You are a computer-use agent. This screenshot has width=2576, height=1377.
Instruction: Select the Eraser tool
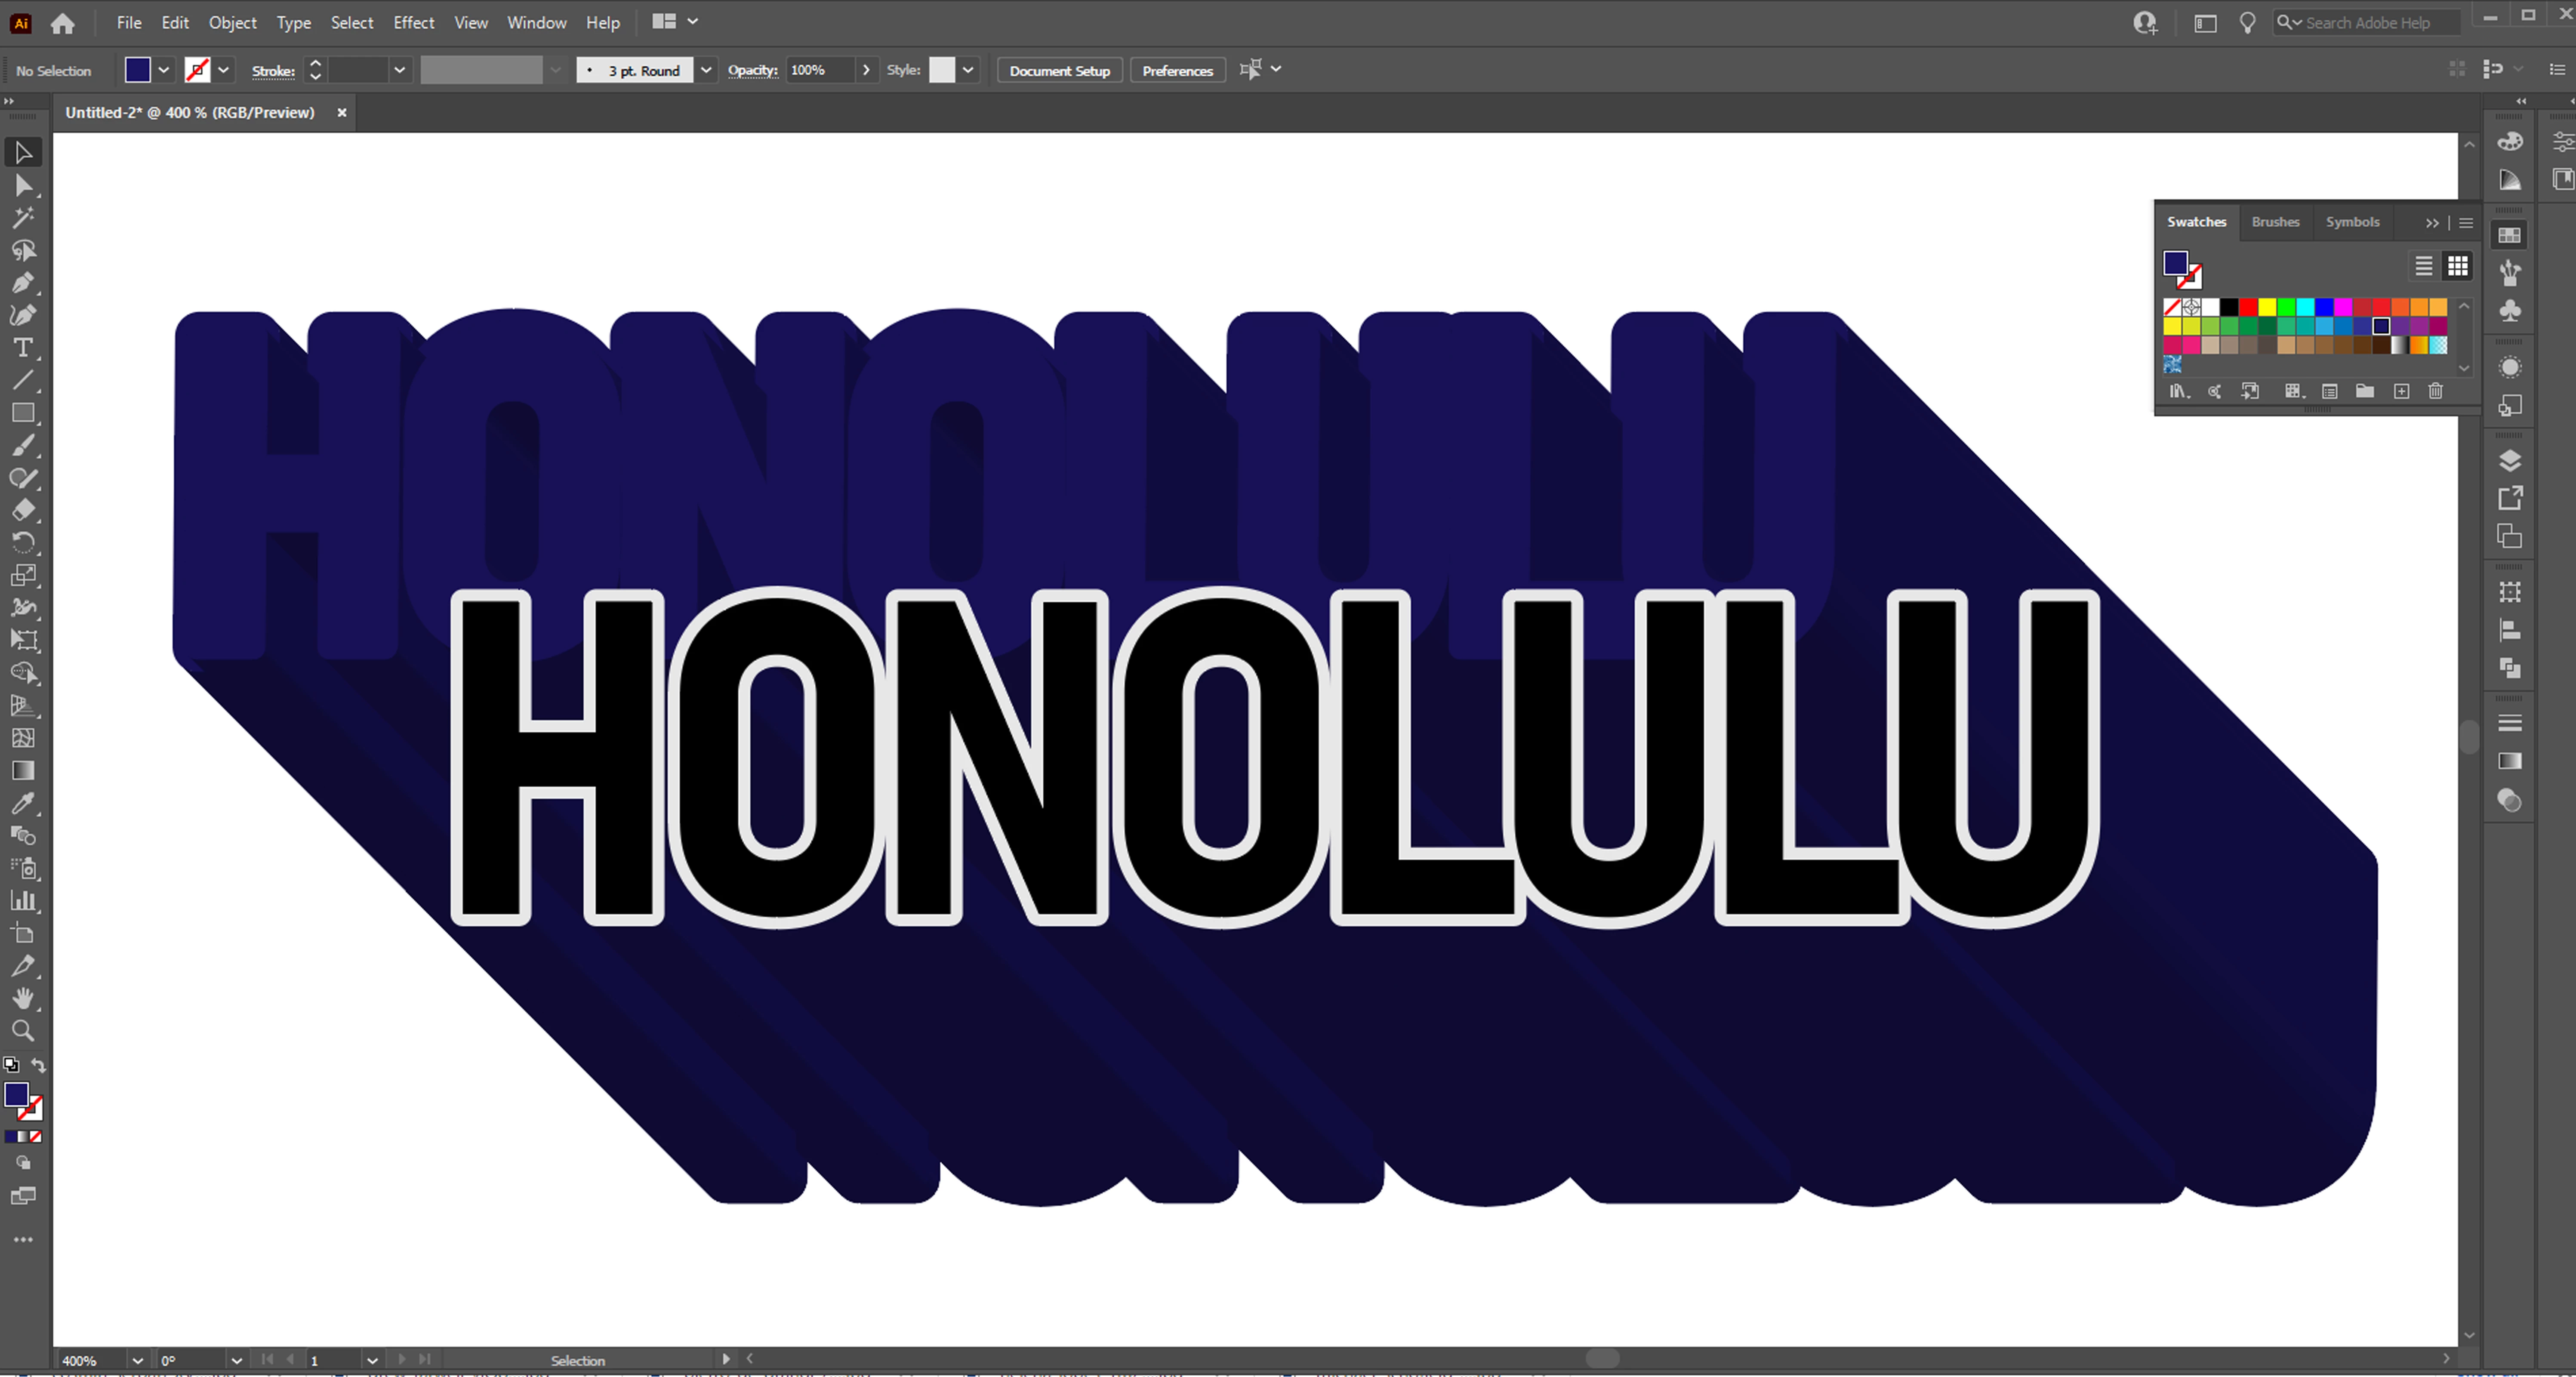tap(23, 511)
